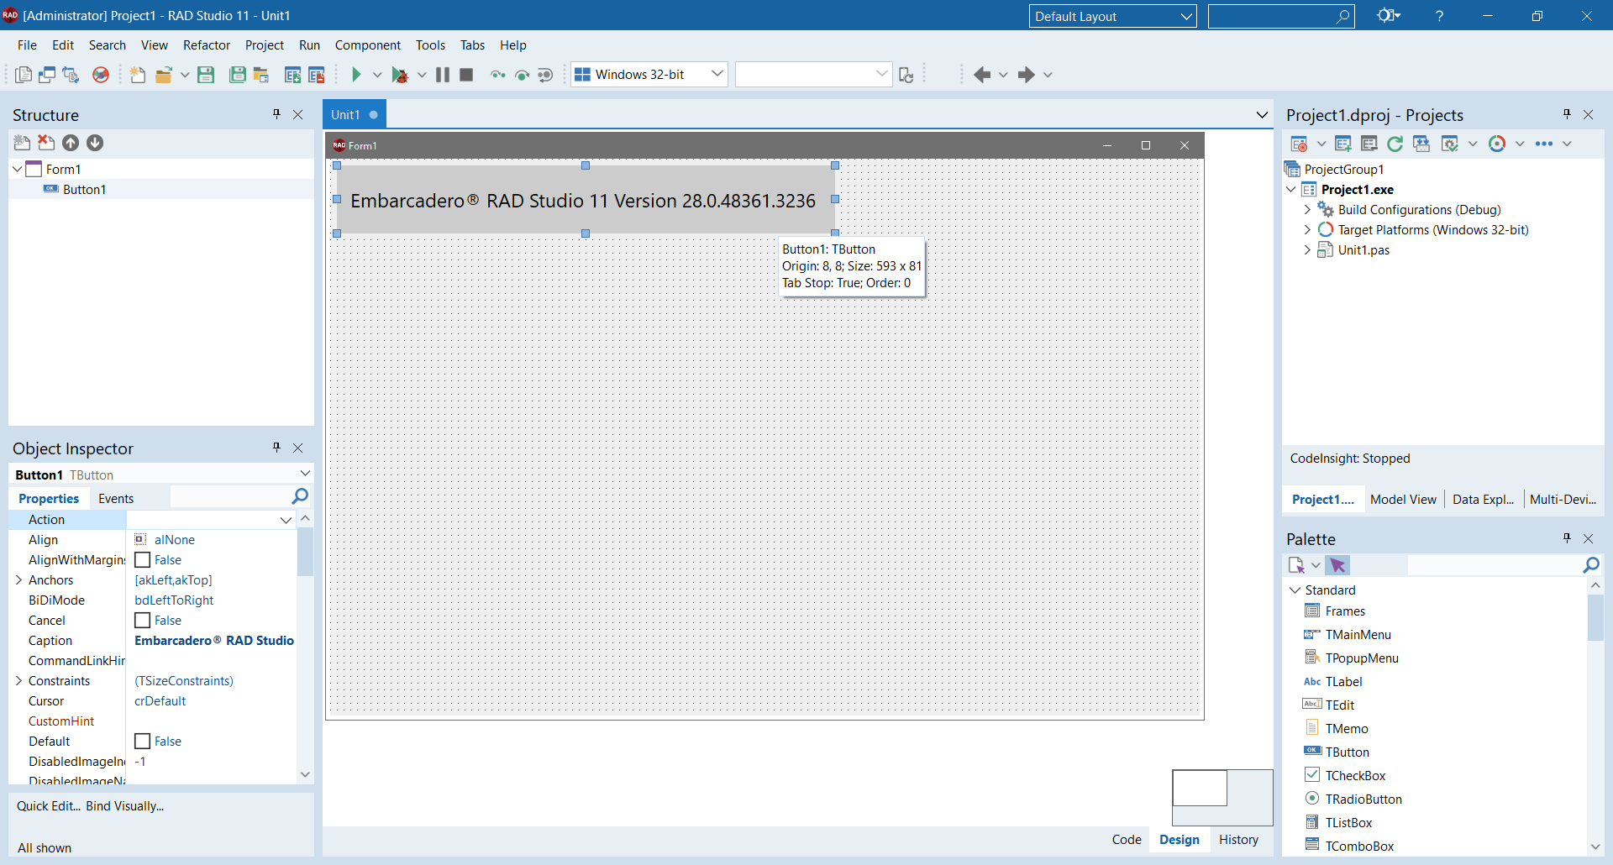Click the Object Inspector vertical scrollbar thumb
The height and width of the screenshot is (865, 1613).
tap(305, 551)
